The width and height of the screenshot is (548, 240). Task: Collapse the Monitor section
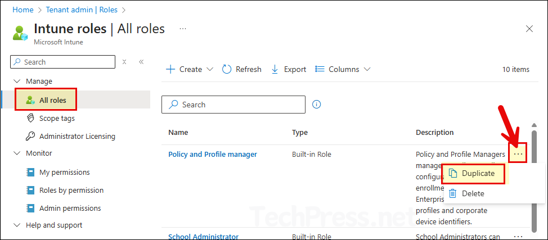(16, 153)
